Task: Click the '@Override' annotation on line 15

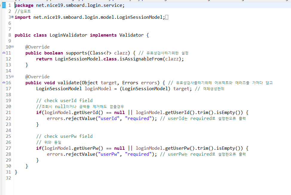Action: tap(37, 77)
